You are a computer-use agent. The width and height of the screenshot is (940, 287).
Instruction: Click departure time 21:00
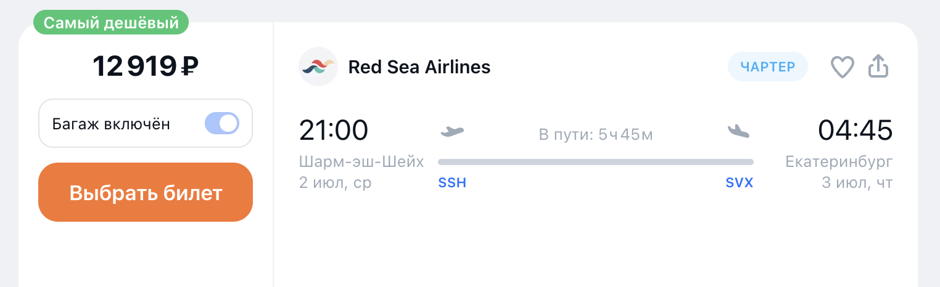334,131
